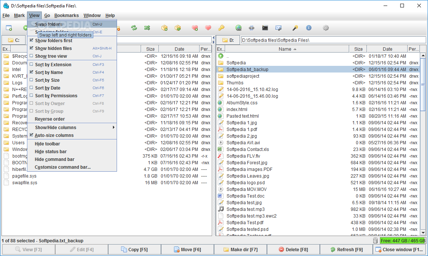Open the Bookmarks menu
428x256 pixels.
[x=66, y=16]
